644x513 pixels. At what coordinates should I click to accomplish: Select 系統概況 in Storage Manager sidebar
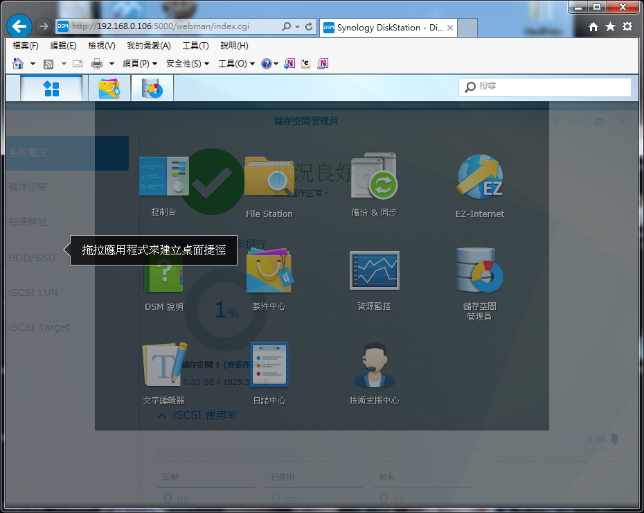pos(67,153)
